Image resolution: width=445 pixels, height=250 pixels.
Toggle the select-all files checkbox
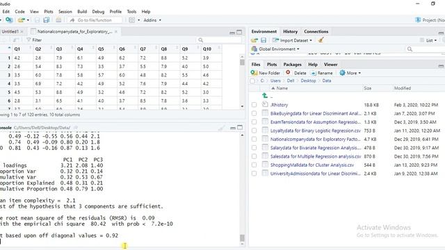coord(252,81)
